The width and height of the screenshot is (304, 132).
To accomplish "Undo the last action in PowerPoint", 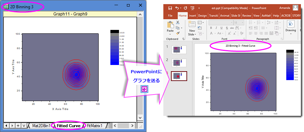I will click(x=177, y=8).
